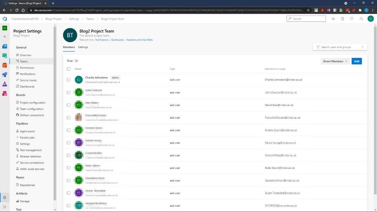
Task: Open Test Plans flask icon
Action: (x=5, y=84)
